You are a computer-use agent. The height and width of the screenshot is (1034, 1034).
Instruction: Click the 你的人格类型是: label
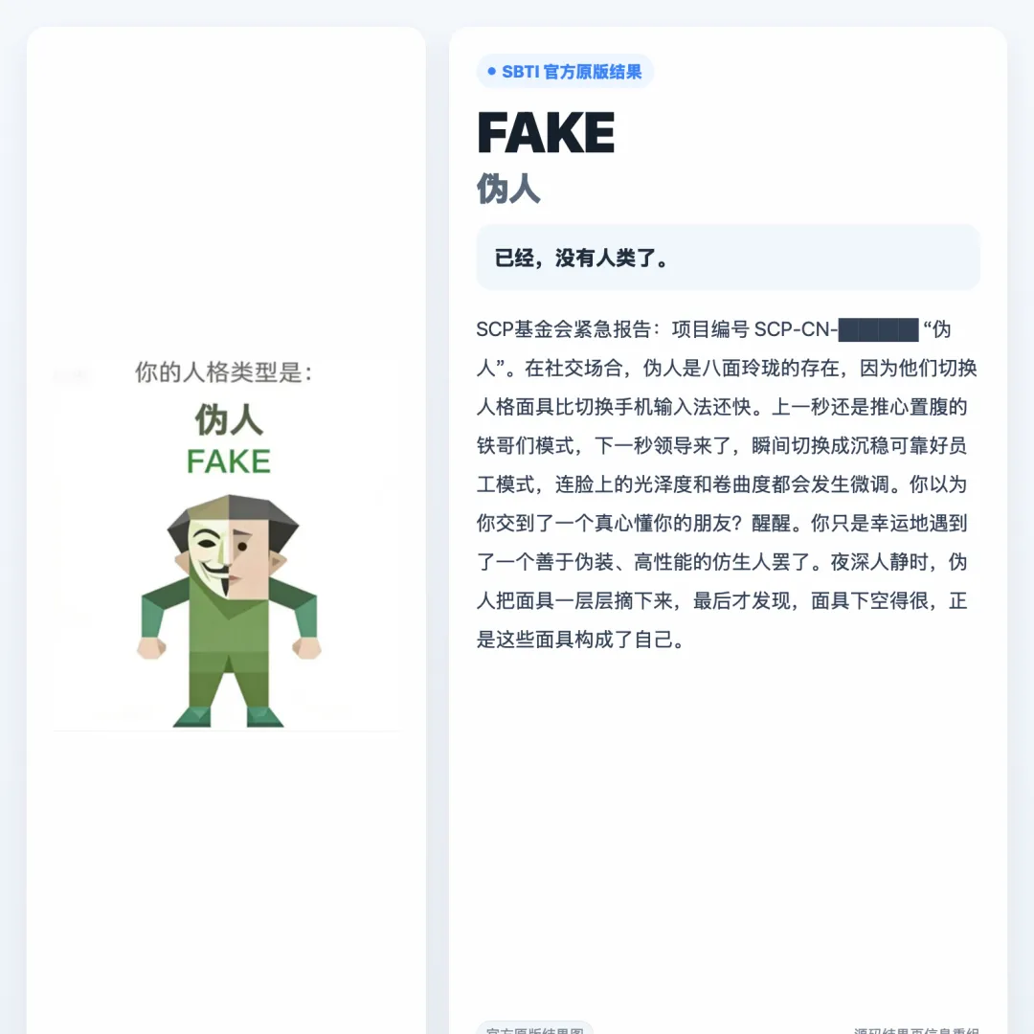click(223, 371)
